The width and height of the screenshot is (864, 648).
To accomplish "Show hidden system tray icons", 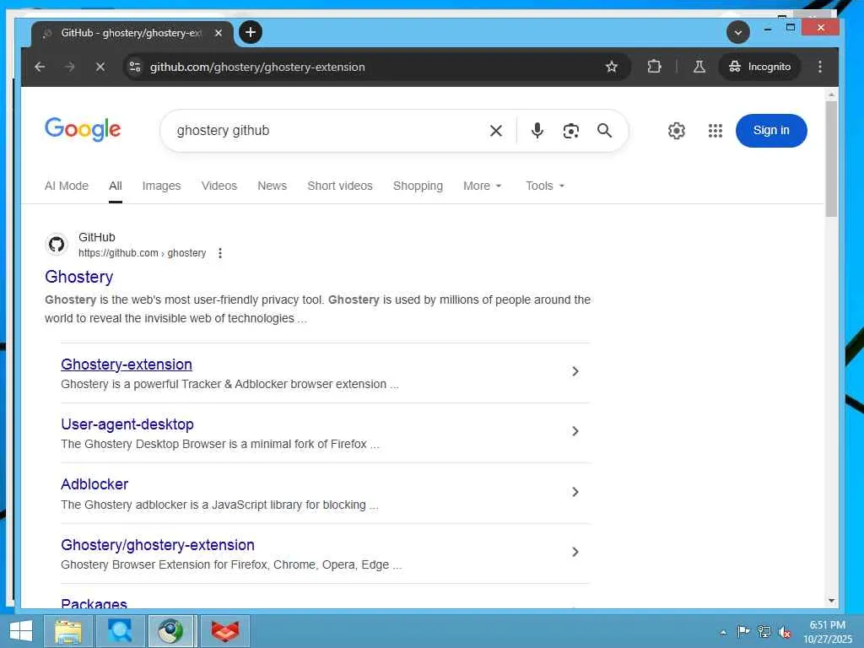I will [723, 632].
